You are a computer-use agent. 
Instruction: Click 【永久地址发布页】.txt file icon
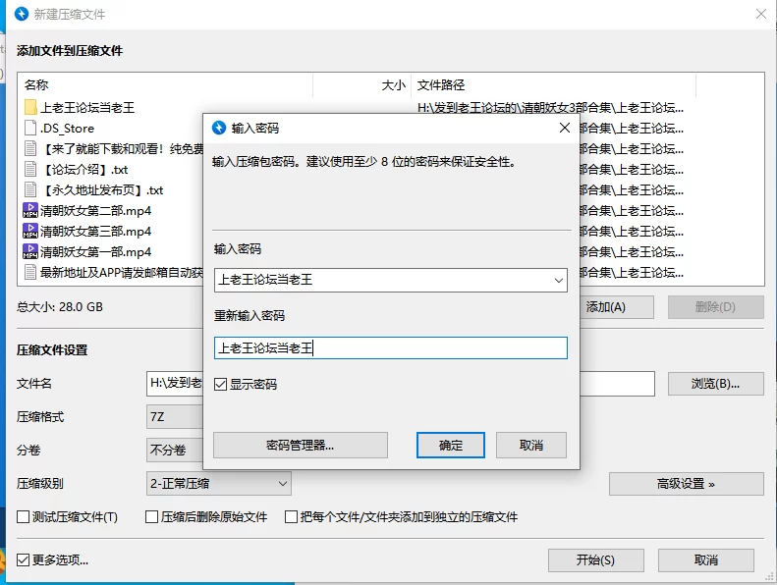pyautogui.click(x=30, y=189)
